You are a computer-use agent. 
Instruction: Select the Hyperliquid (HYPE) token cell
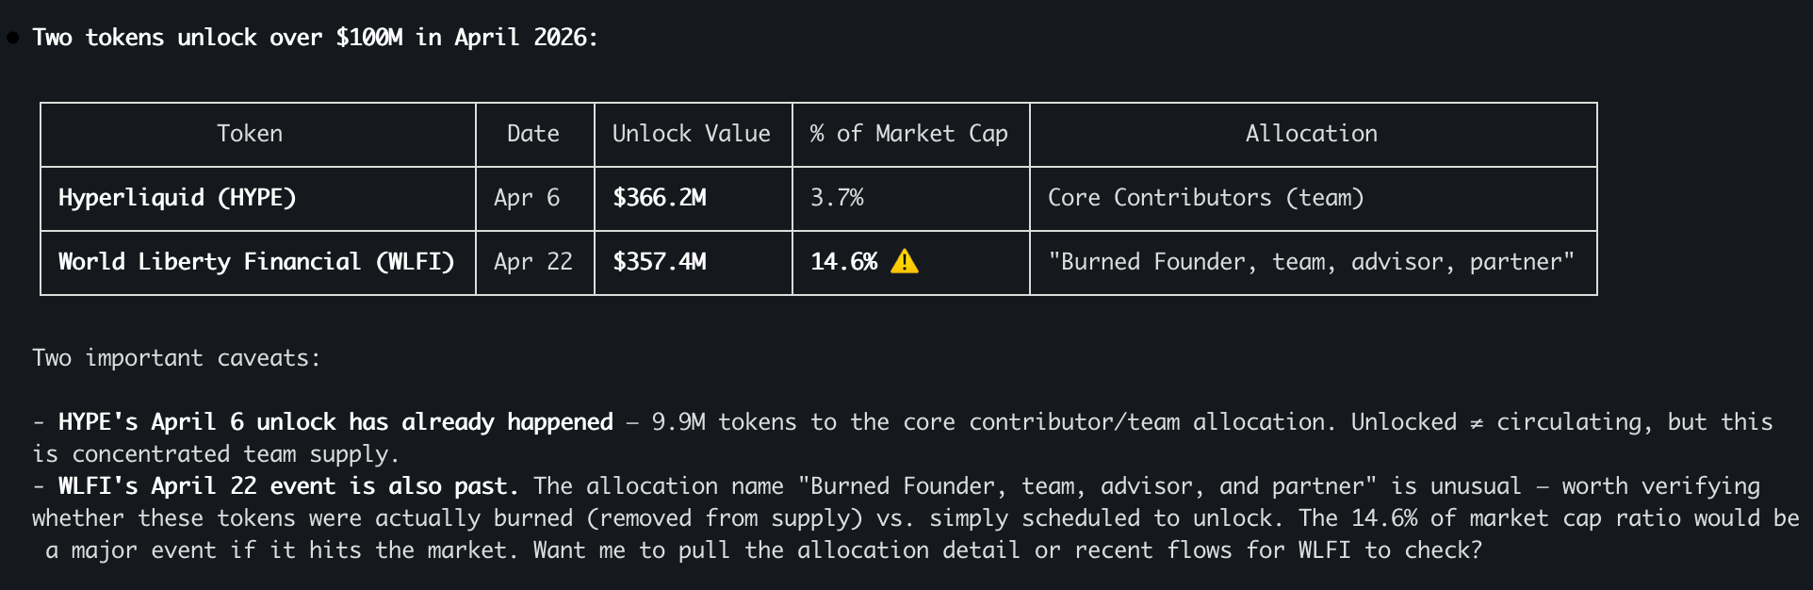click(x=177, y=198)
